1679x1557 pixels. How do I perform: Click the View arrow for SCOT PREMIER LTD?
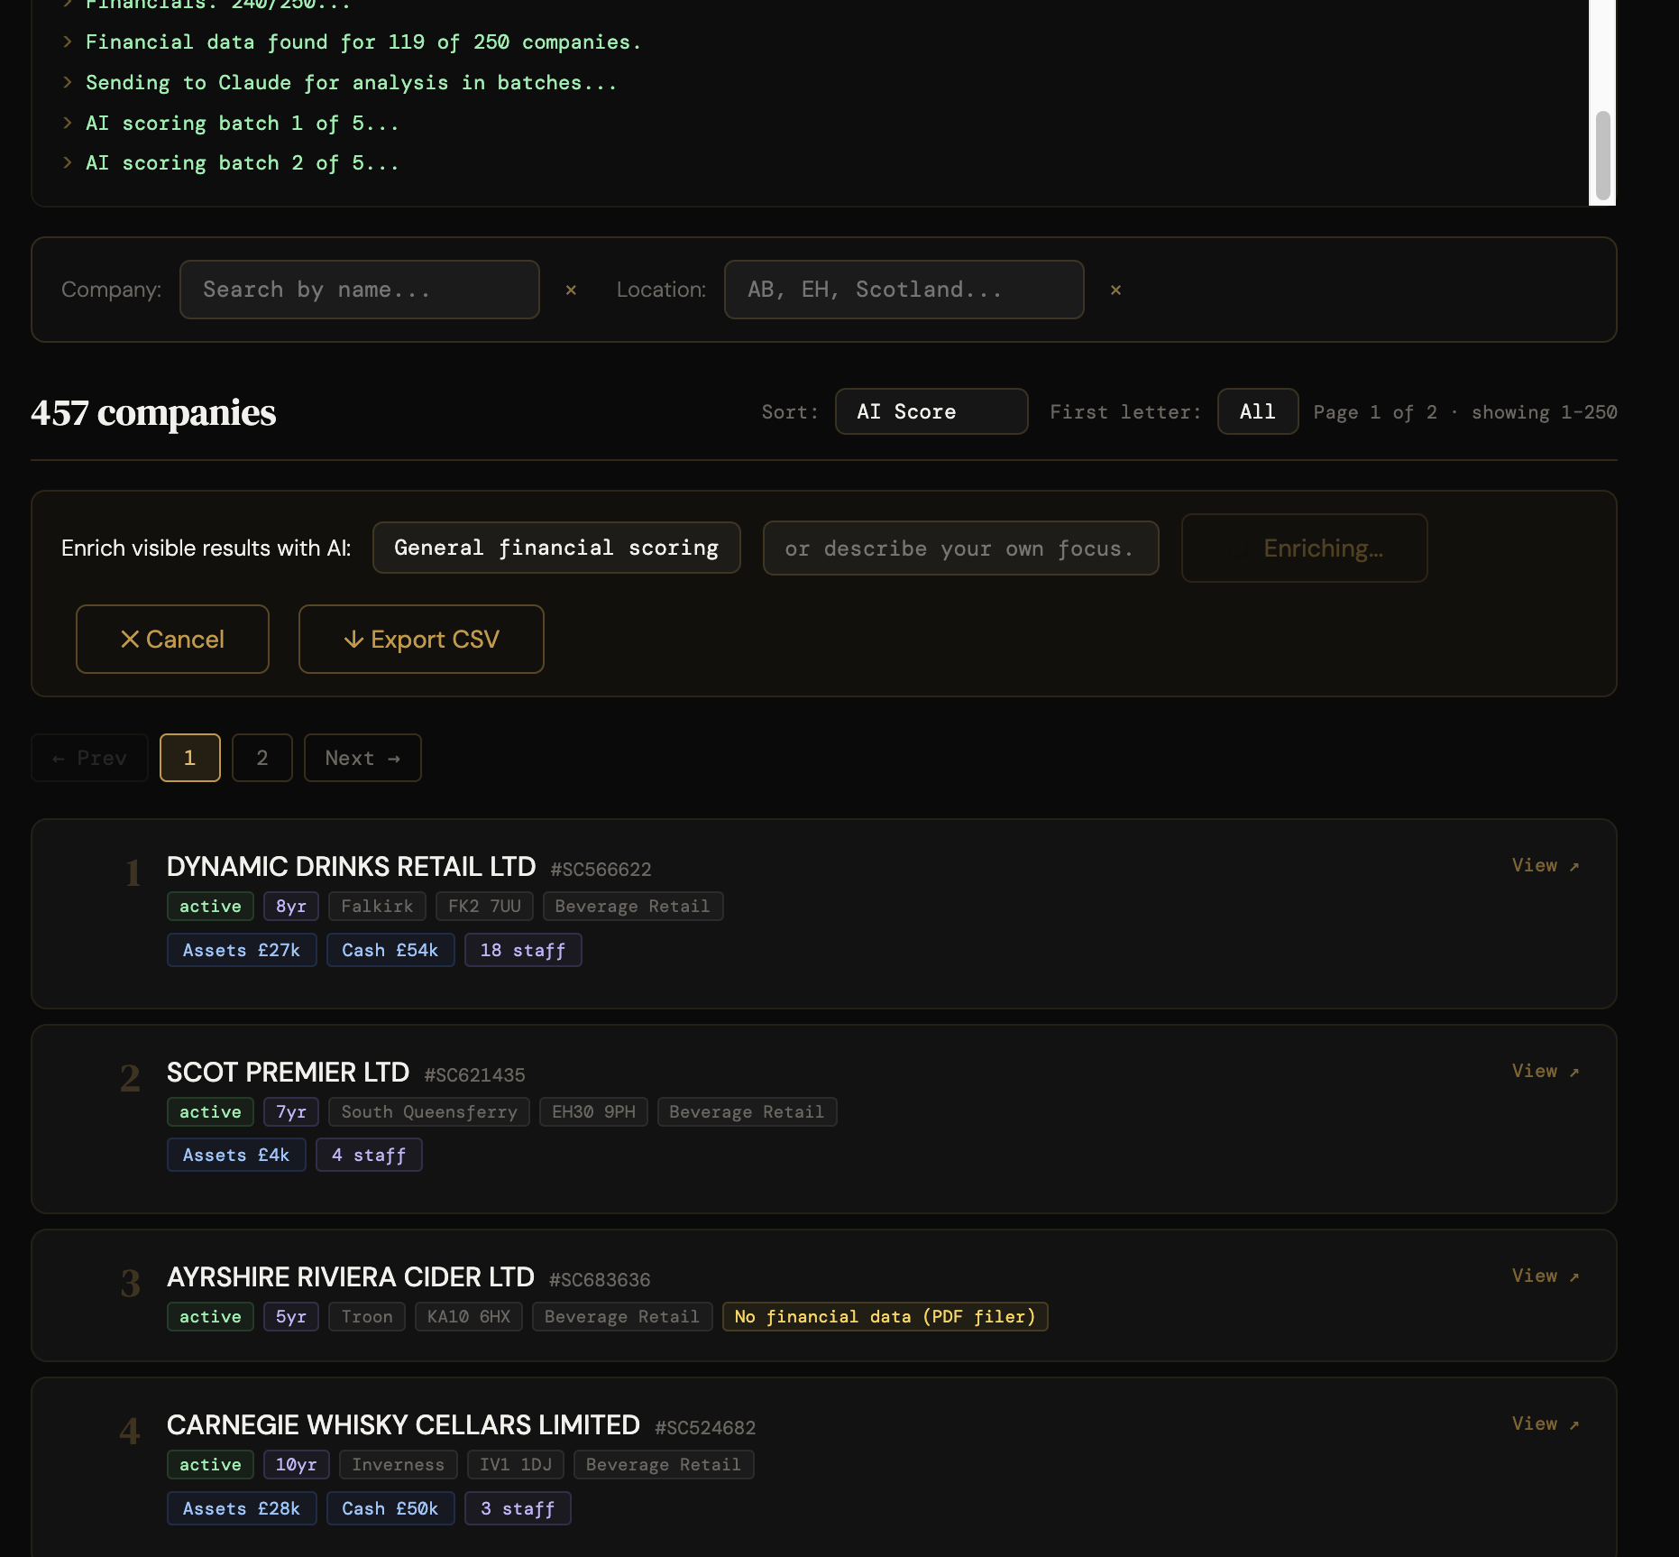[1544, 1071]
